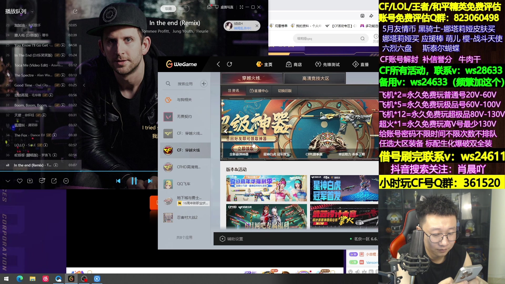Open WeGame 商店 tab

click(x=294, y=64)
